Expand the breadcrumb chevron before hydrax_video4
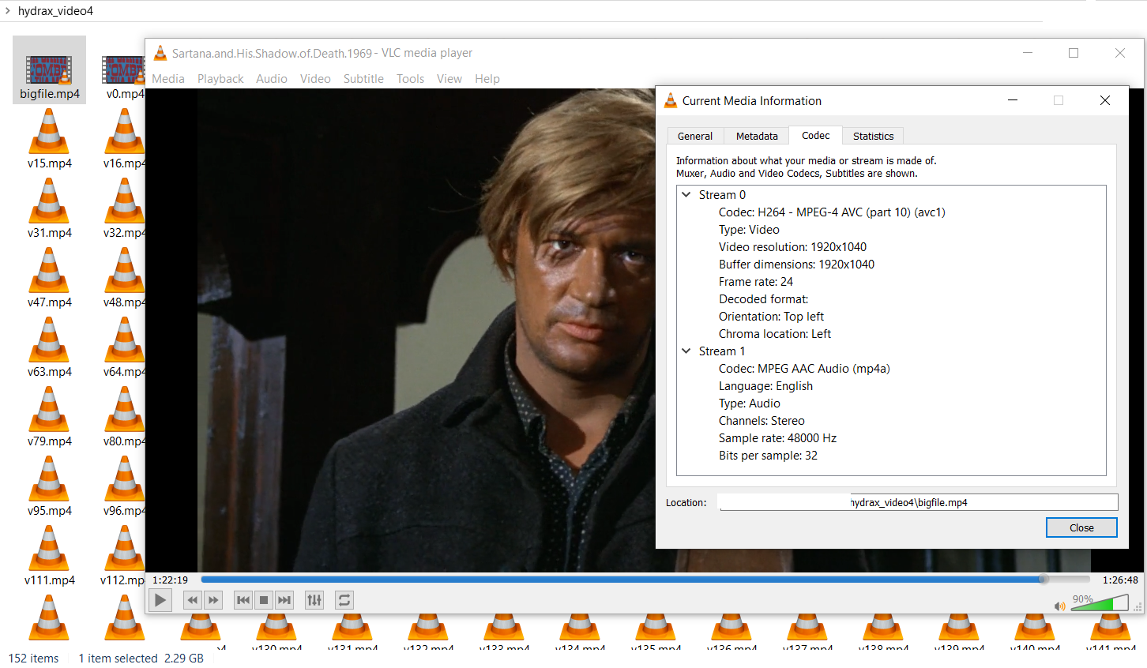The image size is (1147, 668). (x=8, y=11)
